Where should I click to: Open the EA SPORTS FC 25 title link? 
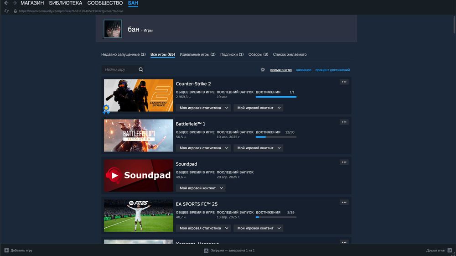coord(197,204)
